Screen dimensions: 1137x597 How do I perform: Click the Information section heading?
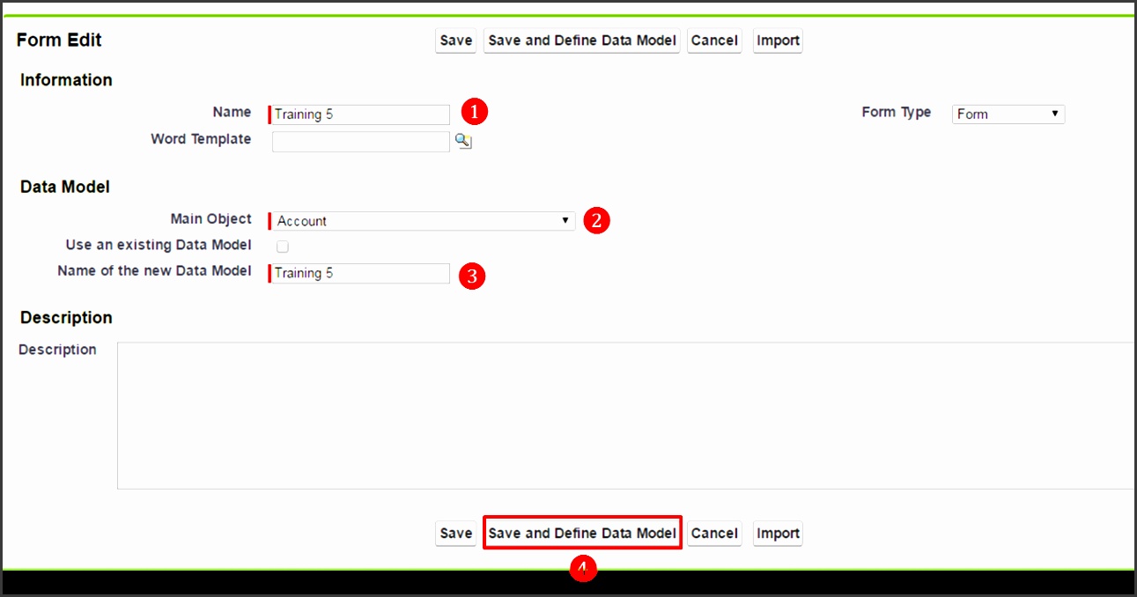[66, 80]
